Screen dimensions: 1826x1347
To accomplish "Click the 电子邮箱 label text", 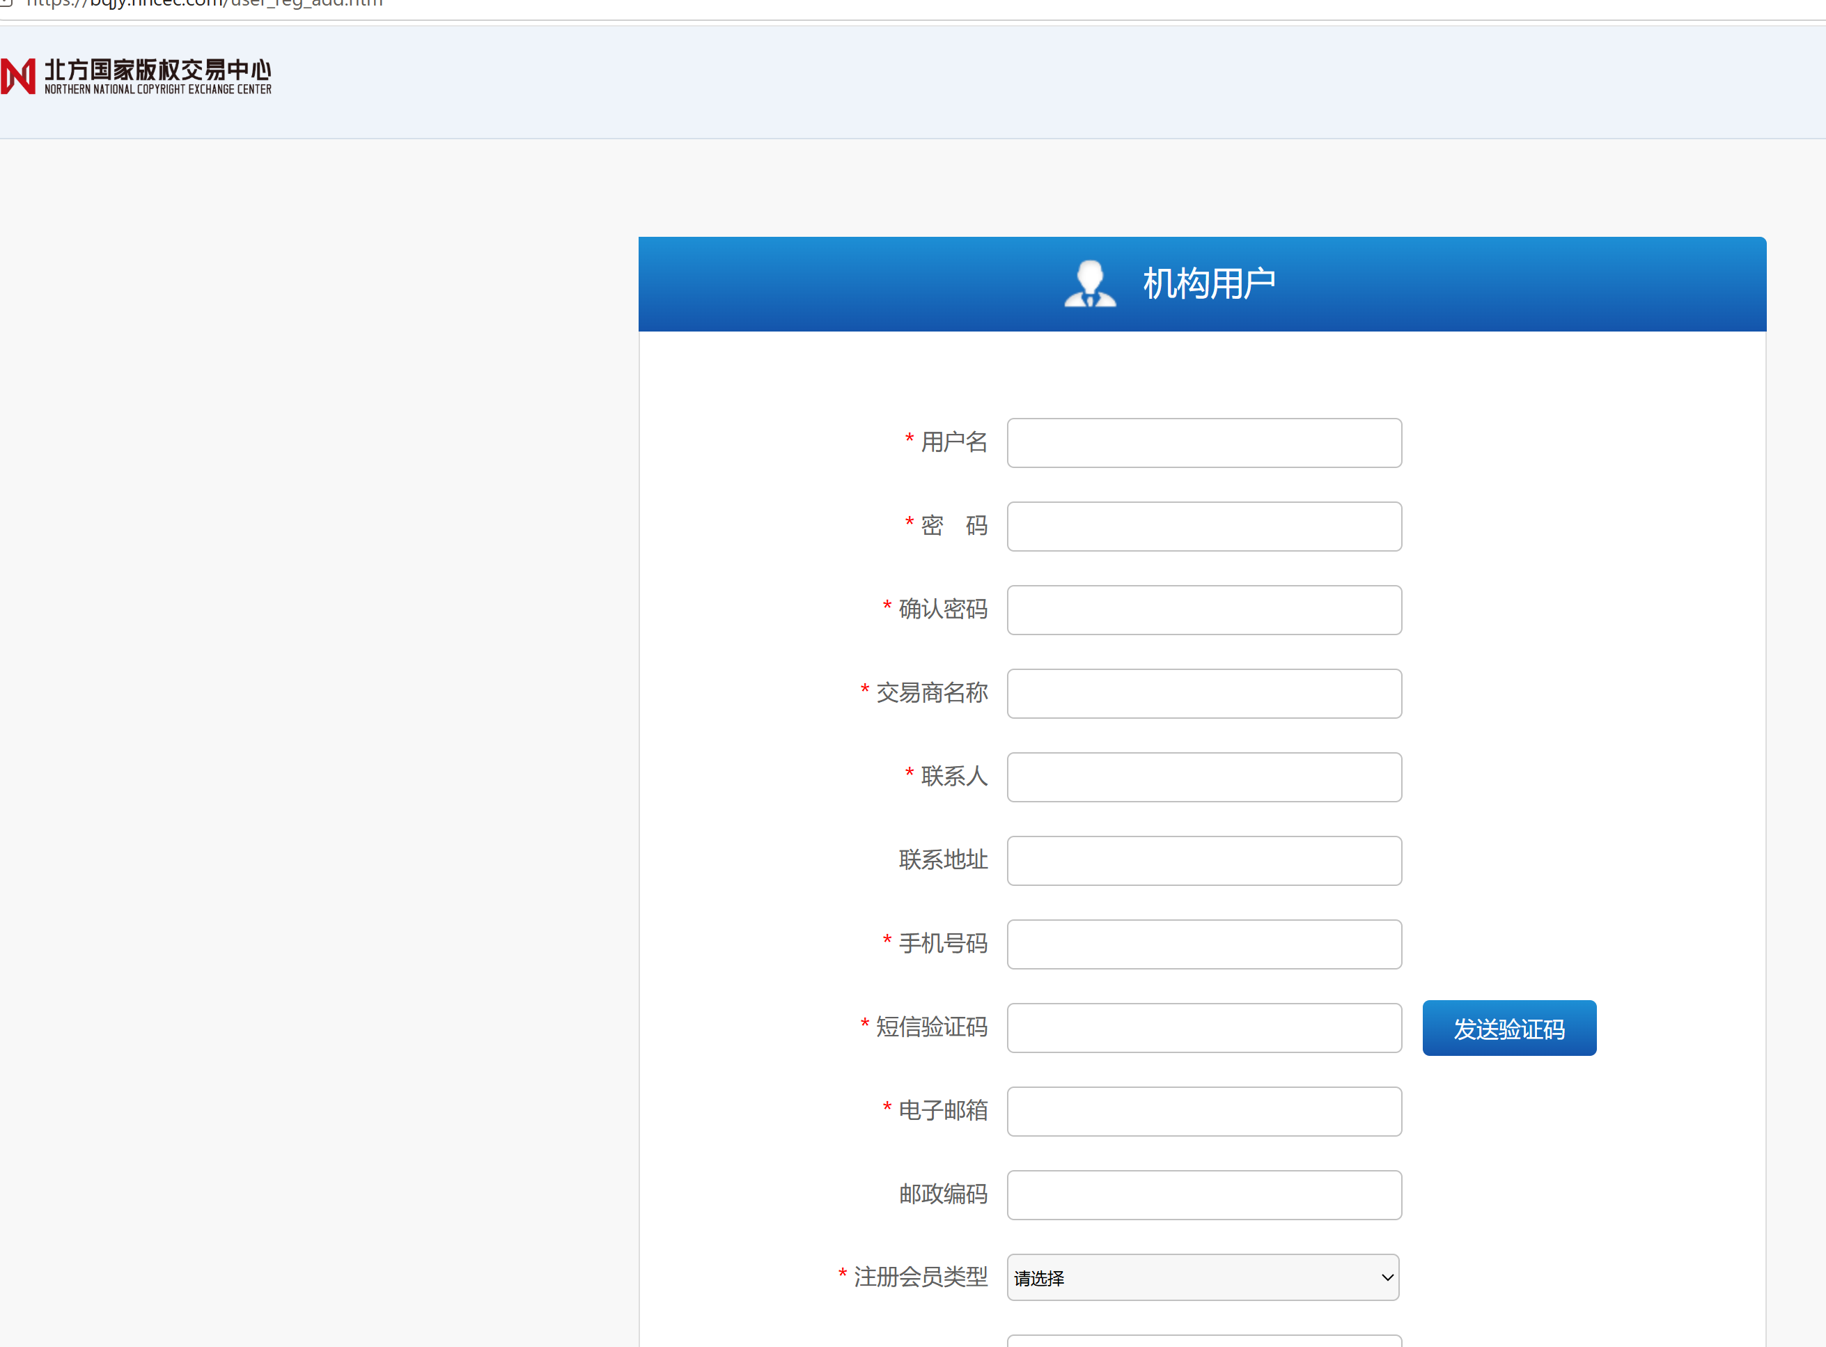I will tap(943, 1110).
